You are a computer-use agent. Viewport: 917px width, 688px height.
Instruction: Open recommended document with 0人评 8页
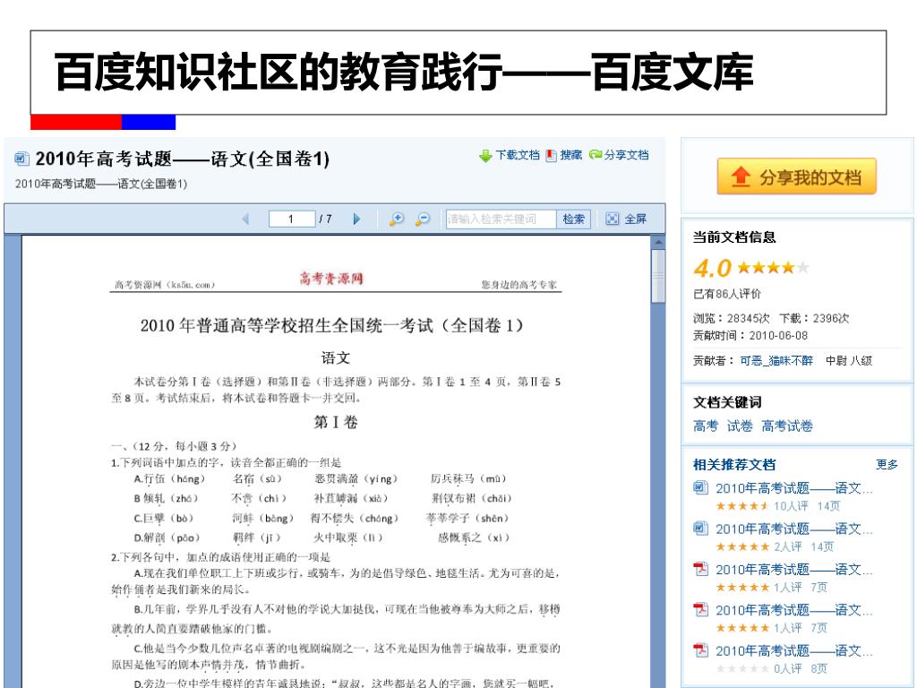click(x=794, y=650)
